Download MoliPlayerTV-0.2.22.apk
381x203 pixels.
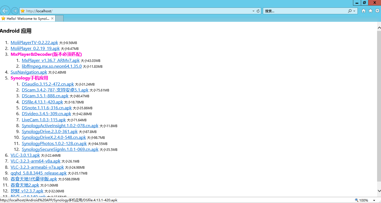tap(34, 43)
